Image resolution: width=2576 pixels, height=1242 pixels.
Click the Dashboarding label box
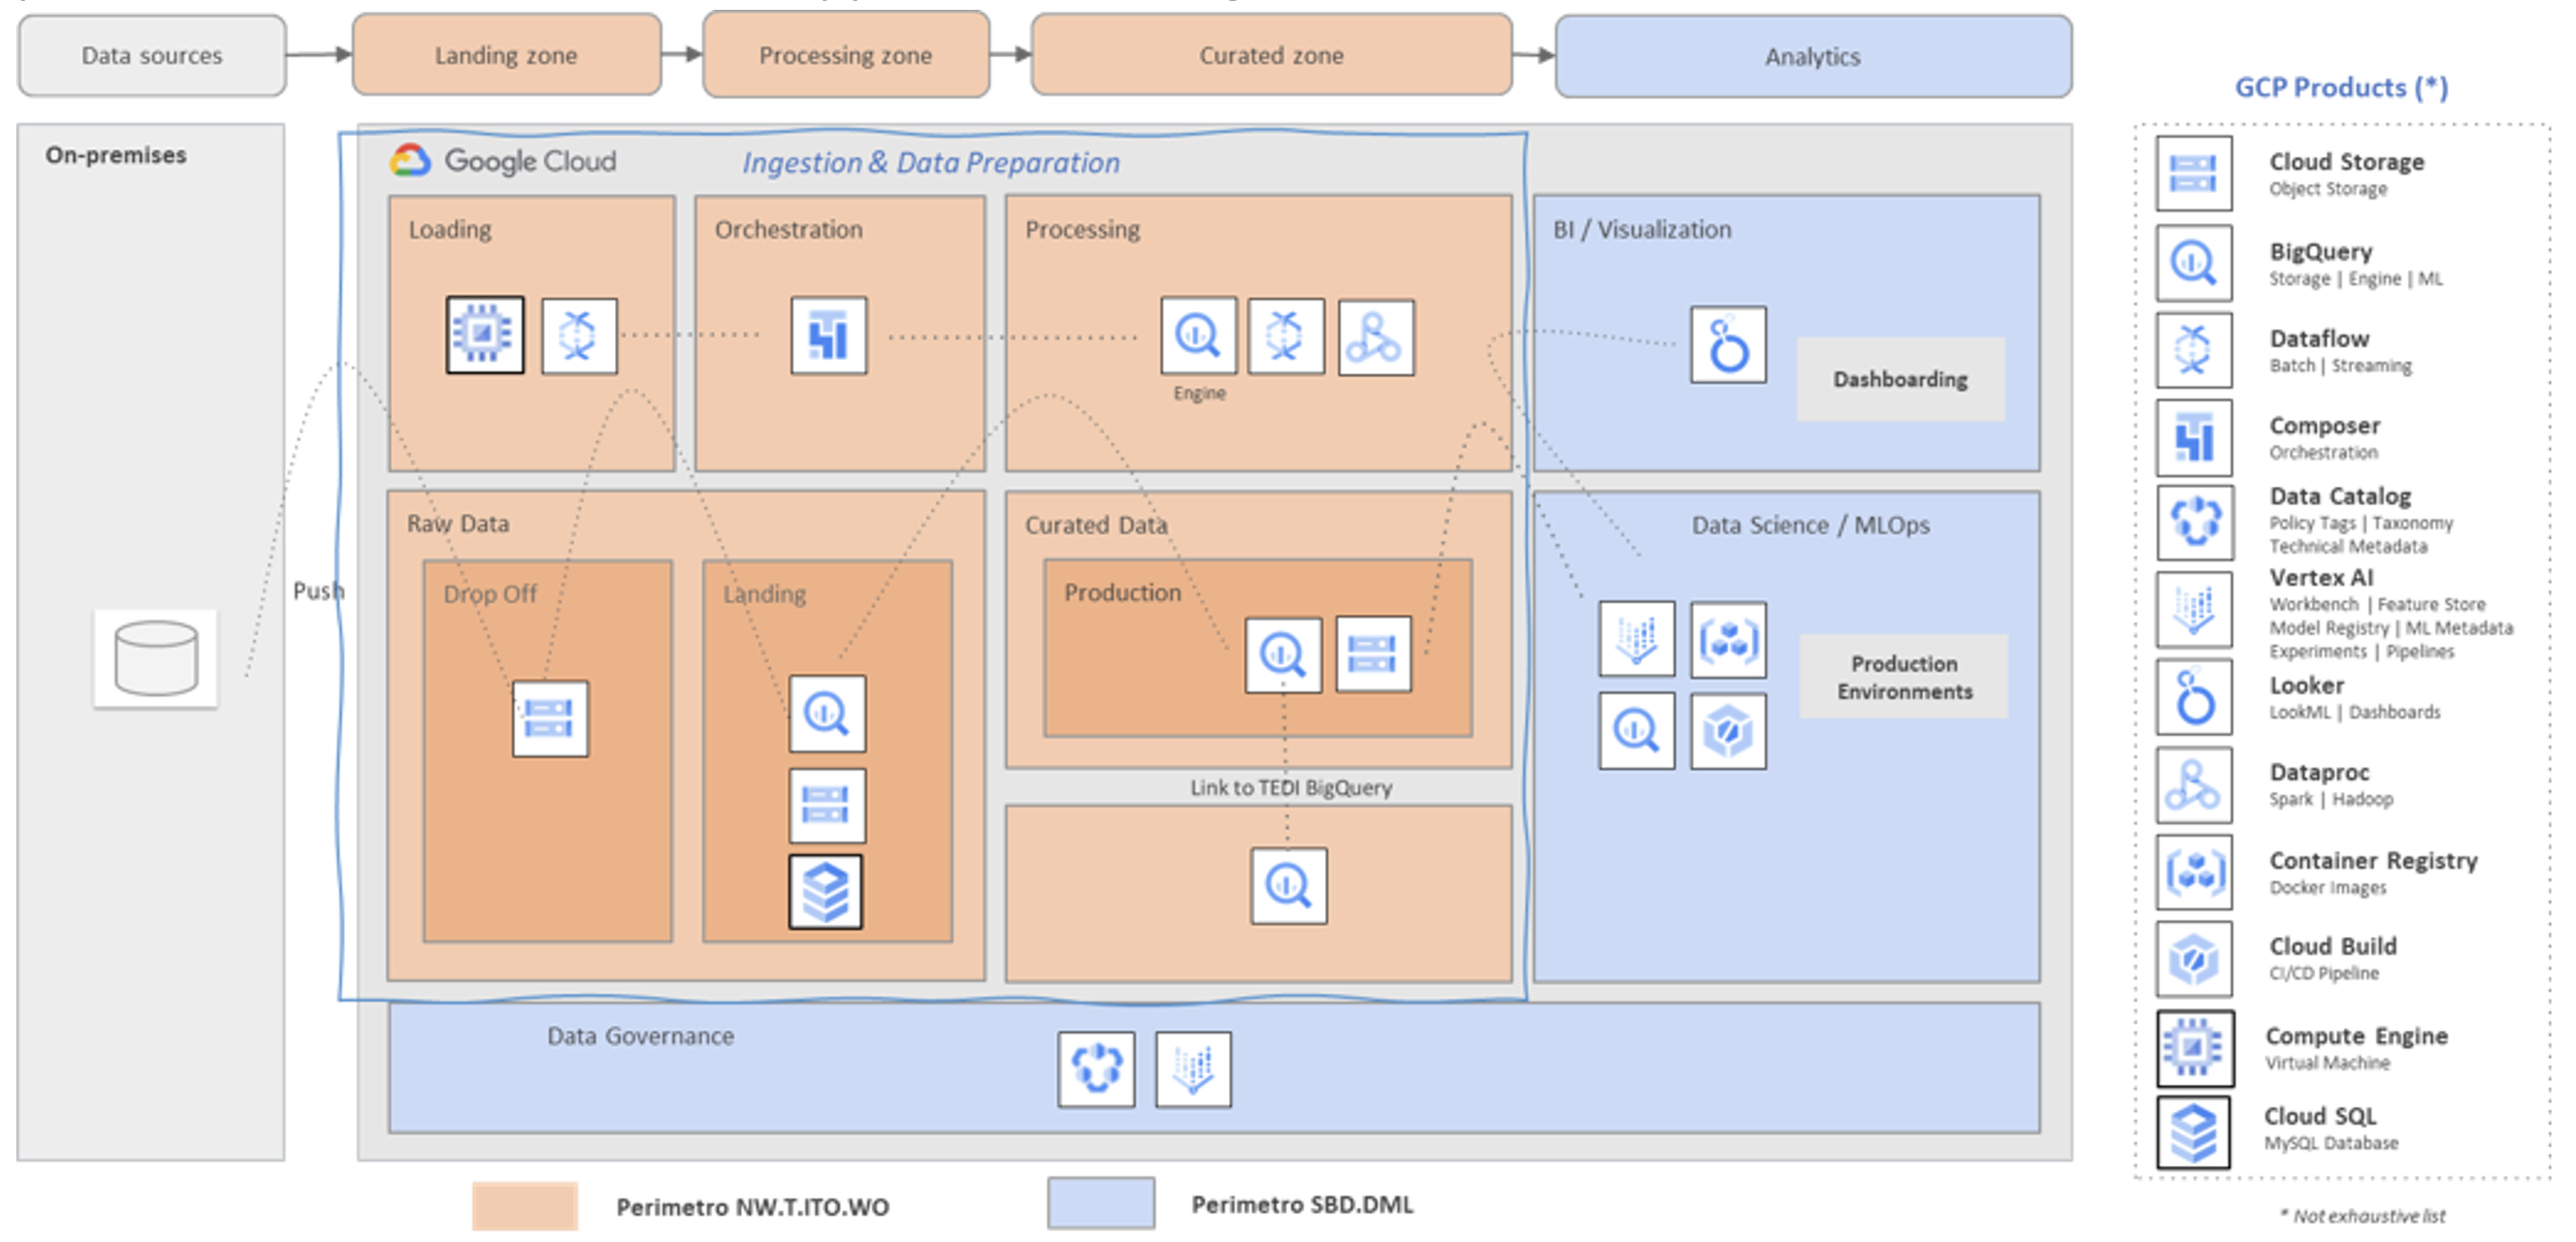1900,380
